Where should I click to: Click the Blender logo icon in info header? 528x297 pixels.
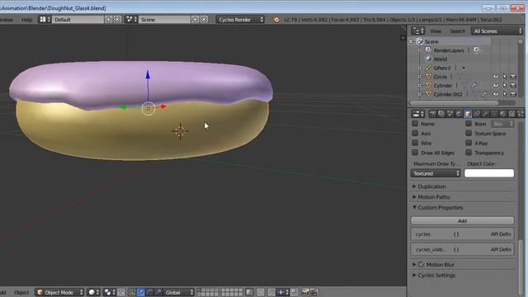pyautogui.click(x=276, y=20)
